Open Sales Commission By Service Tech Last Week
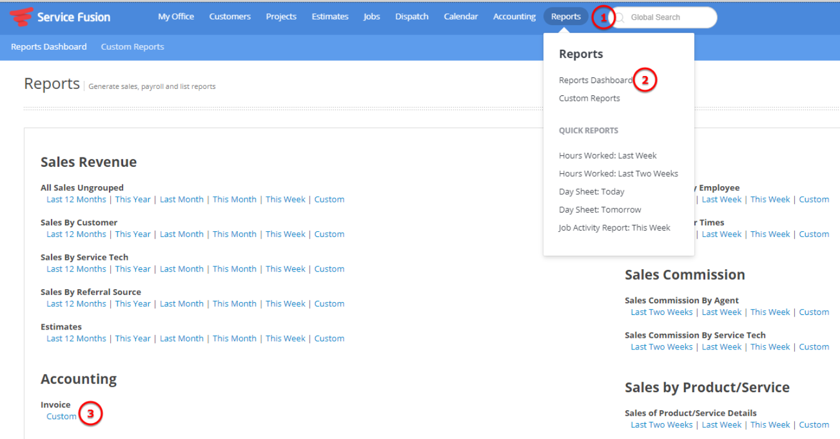This screenshot has width=840, height=439. click(x=722, y=347)
